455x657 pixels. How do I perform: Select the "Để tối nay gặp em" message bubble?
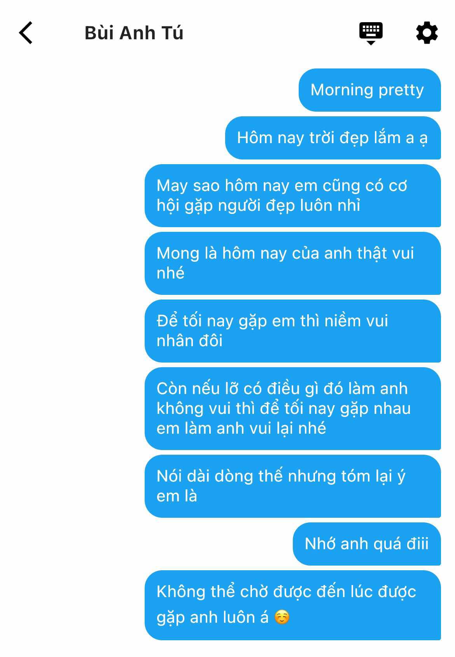292,331
